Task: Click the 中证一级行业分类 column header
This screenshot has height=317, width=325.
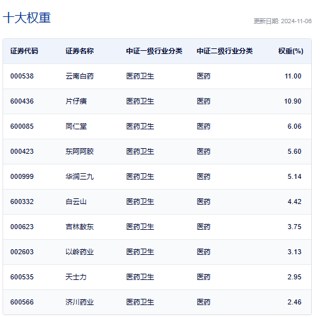Action: [x=154, y=51]
